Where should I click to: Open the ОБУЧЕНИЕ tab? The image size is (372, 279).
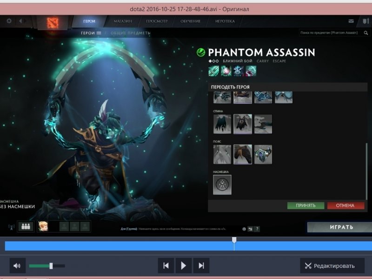pyautogui.click(x=190, y=21)
